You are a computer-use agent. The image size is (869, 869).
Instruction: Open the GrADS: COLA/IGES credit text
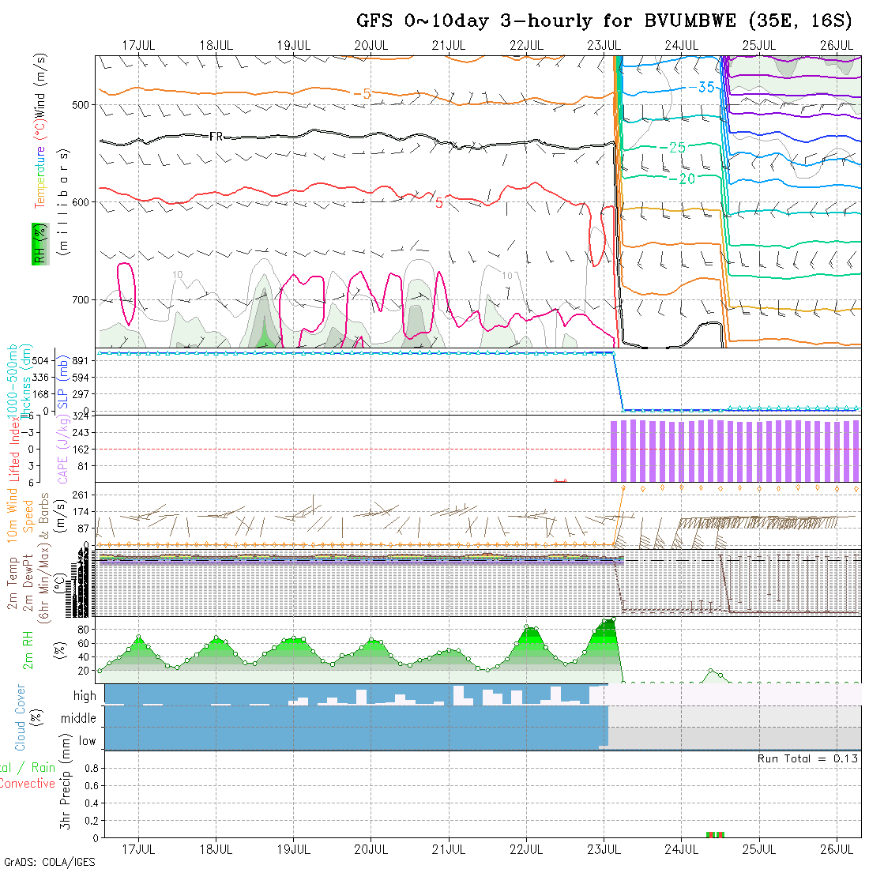[x=49, y=862]
